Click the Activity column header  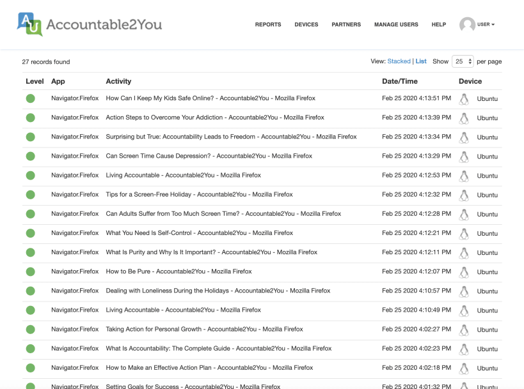pyautogui.click(x=118, y=81)
